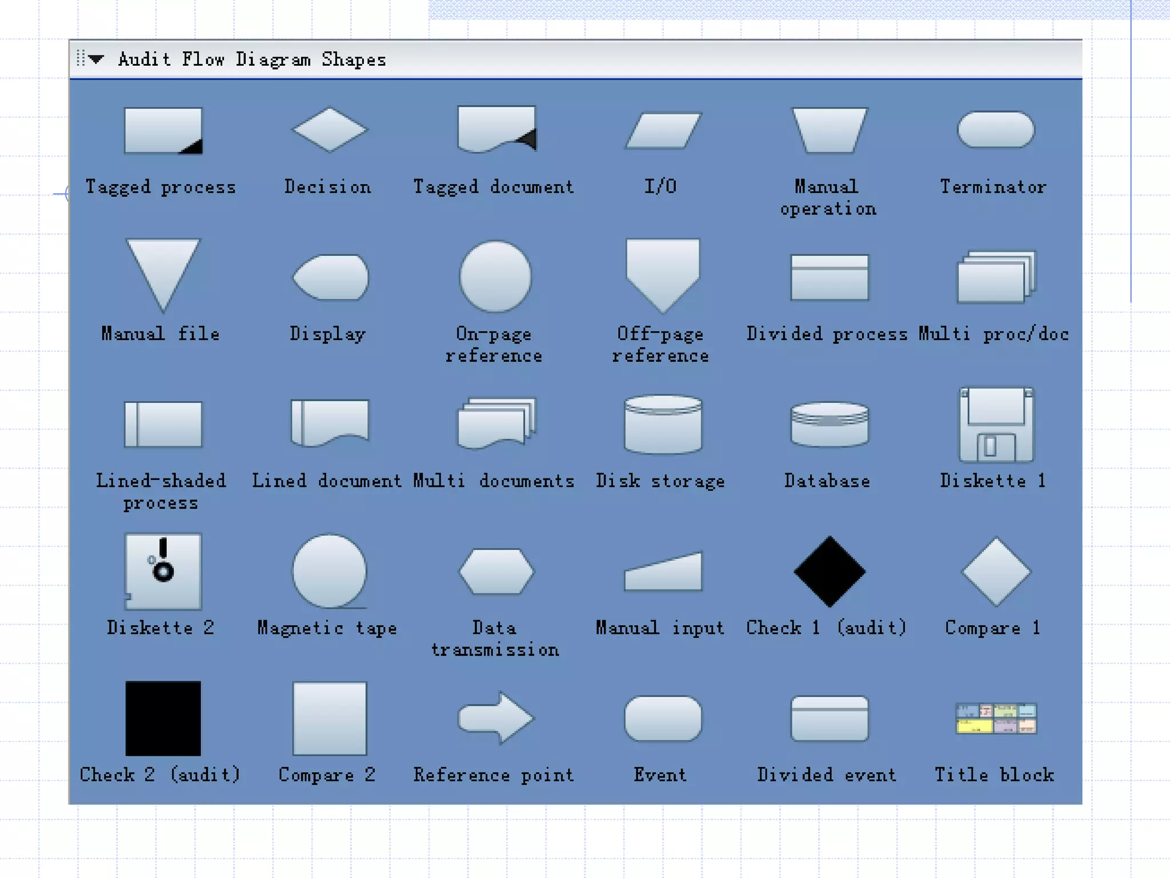Select the Terminator shape
Viewport: 1170px width, 878px height.
pos(996,130)
